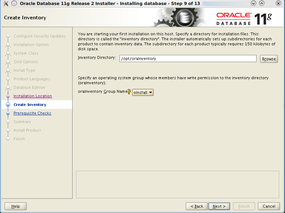Click Configure Security Updates step
Viewport: 285px width, 213px height.
click(39, 36)
